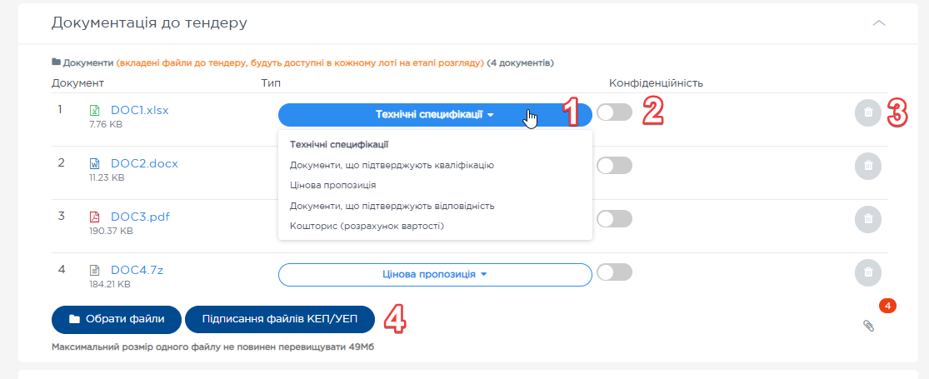Open the Технічні специфікації type dropdown

(434, 115)
